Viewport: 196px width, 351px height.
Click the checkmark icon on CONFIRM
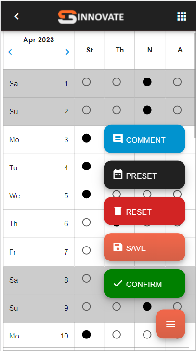(x=118, y=284)
